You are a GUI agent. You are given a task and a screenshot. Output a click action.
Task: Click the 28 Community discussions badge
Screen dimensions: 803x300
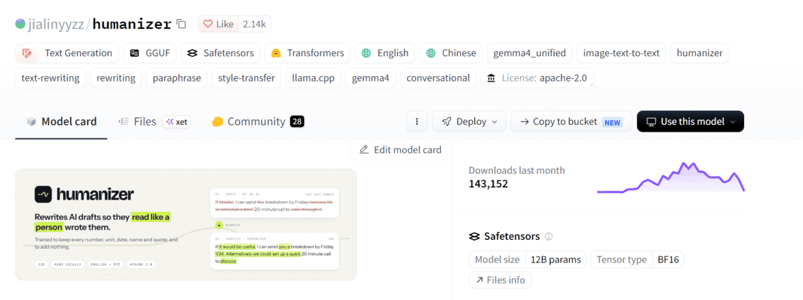pos(297,122)
